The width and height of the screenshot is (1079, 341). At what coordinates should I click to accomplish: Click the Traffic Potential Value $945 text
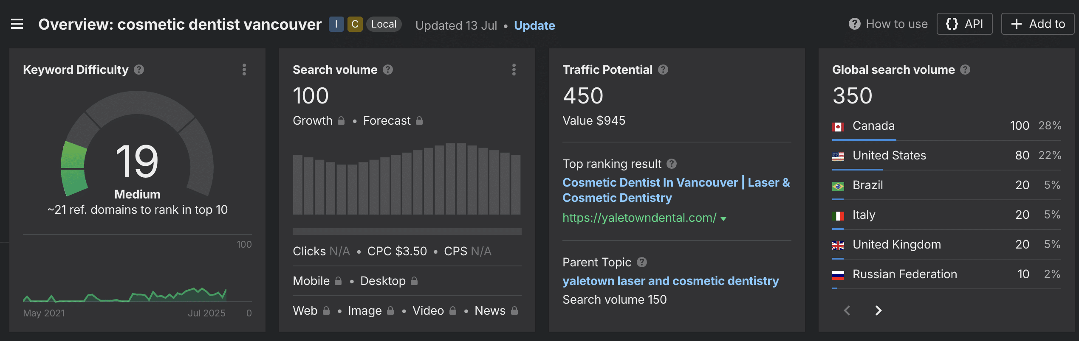[594, 120]
